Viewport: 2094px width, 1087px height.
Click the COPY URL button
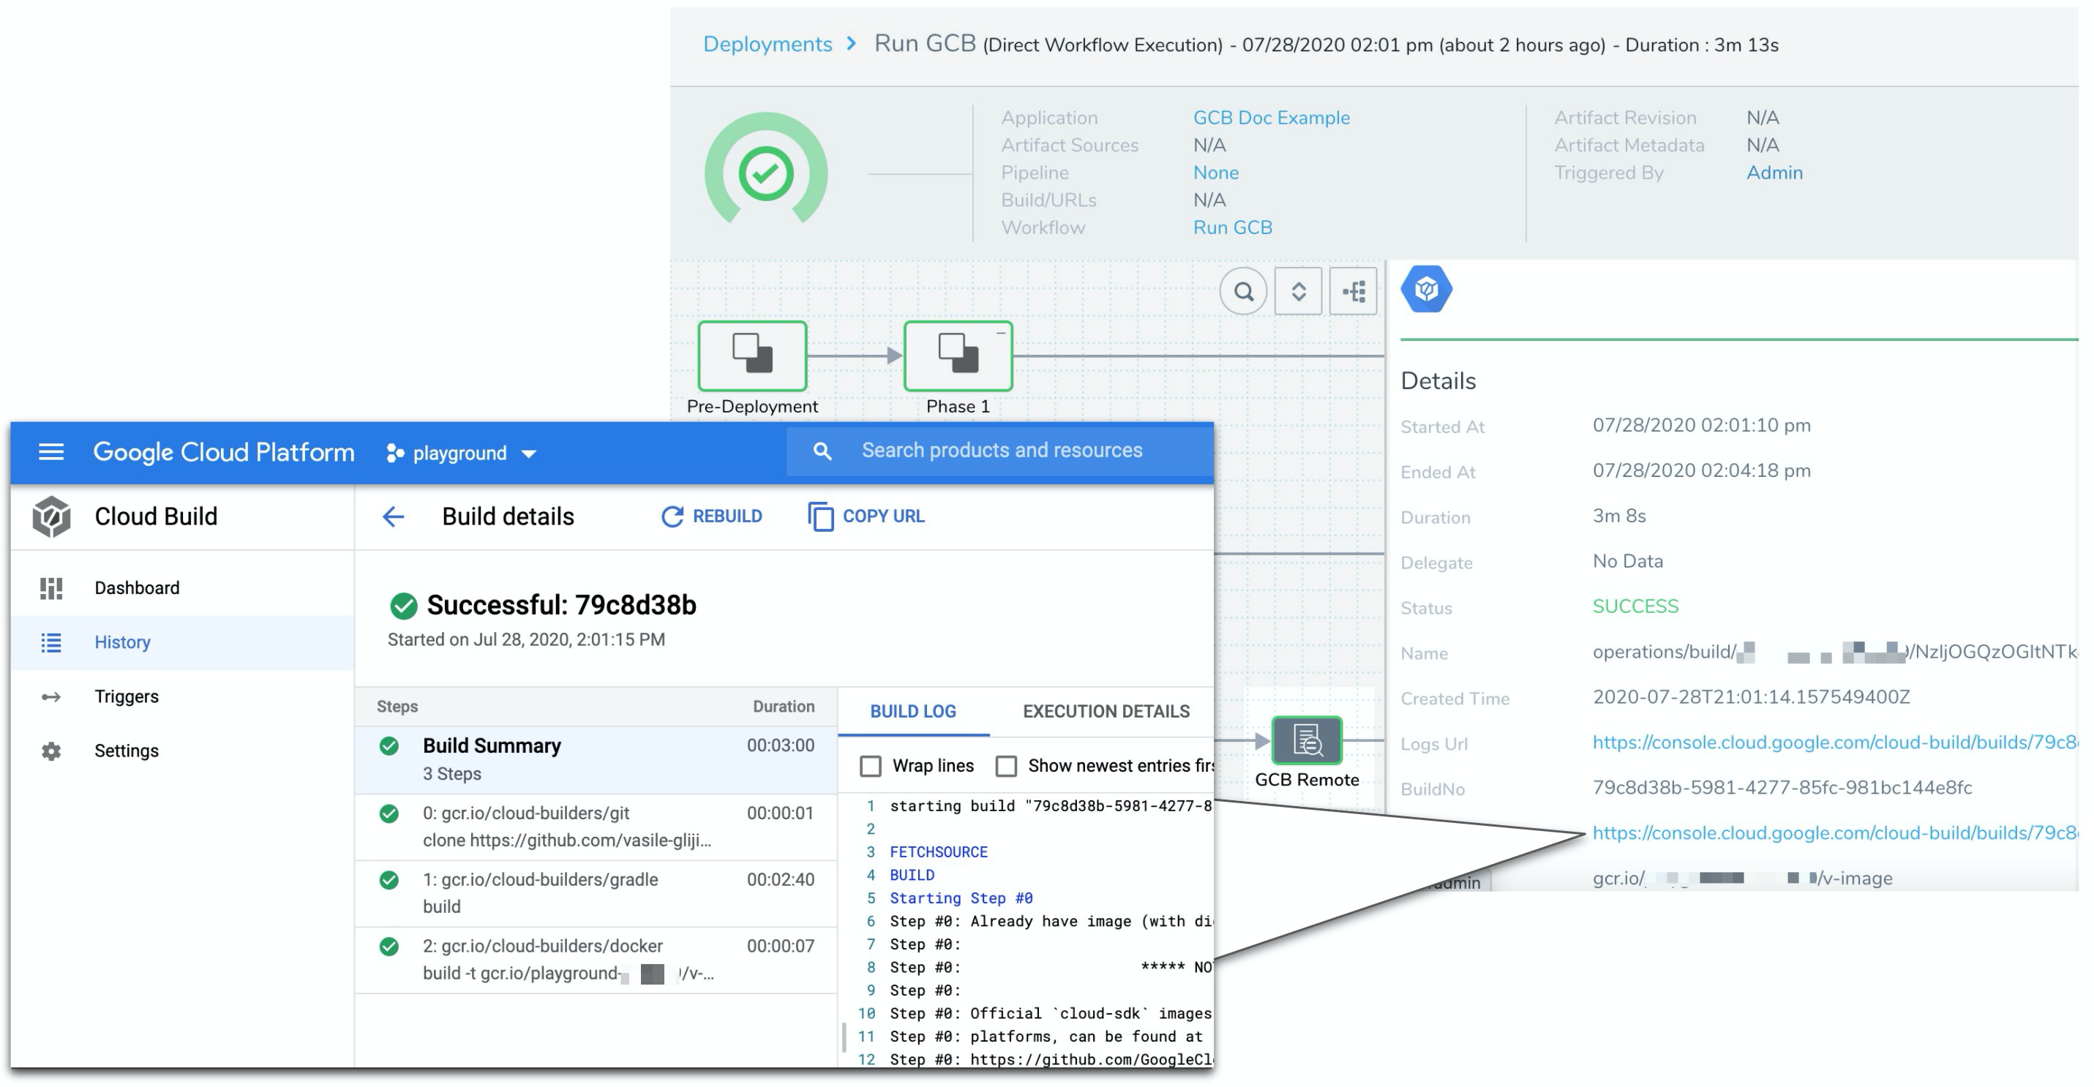(x=866, y=516)
